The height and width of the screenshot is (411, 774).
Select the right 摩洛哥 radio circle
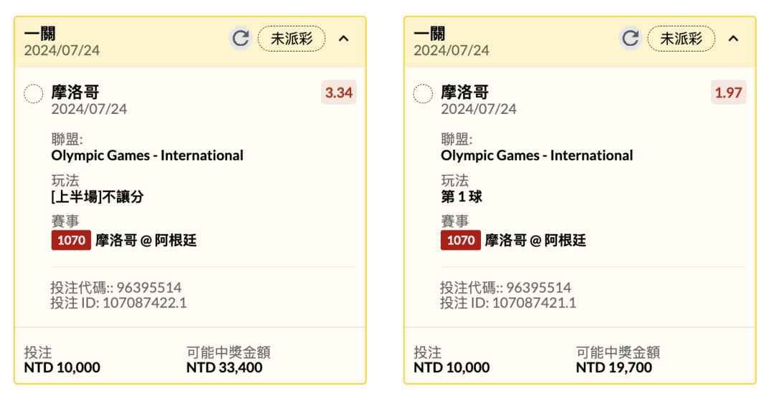click(423, 94)
